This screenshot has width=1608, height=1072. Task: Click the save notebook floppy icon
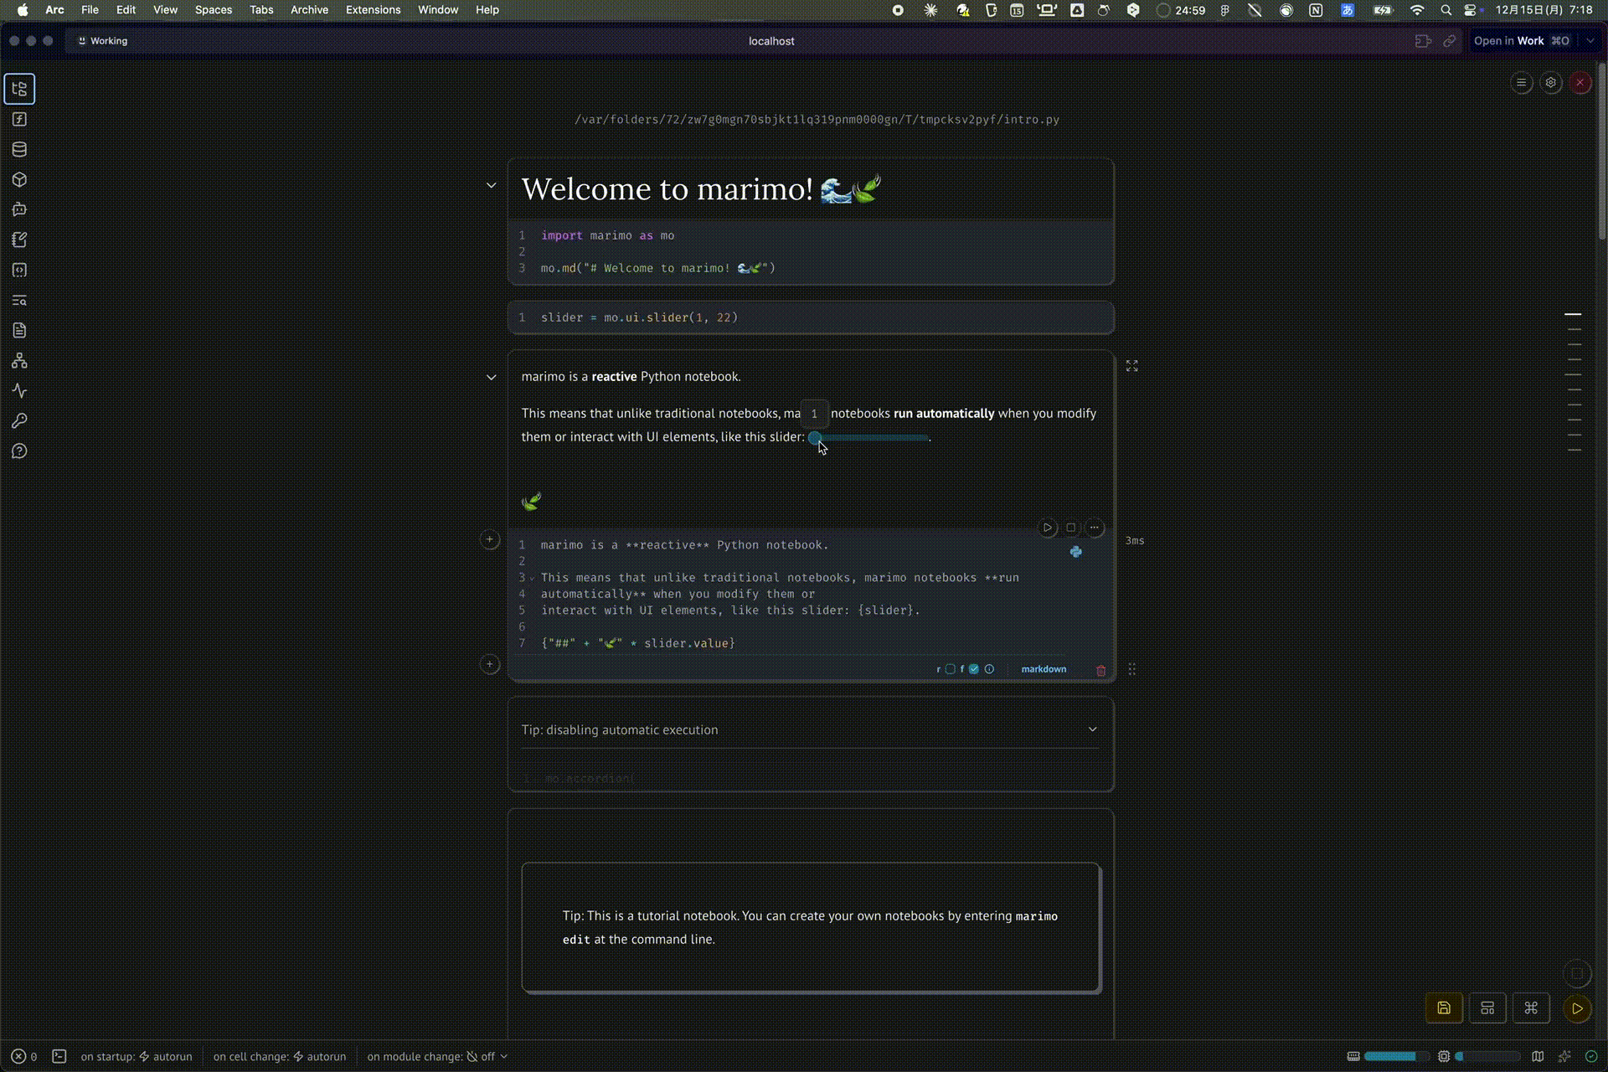click(1444, 1008)
